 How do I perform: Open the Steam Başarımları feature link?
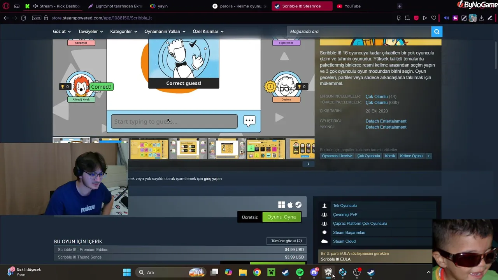click(x=349, y=233)
